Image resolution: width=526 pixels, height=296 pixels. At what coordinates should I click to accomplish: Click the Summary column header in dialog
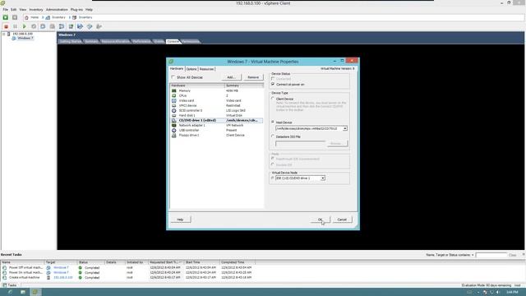(244, 86)
